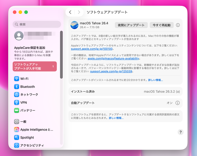Open support.apple.com/ja-jp/125039 link
This screenshot has height=156, width=197.
(x=111, y=71)
